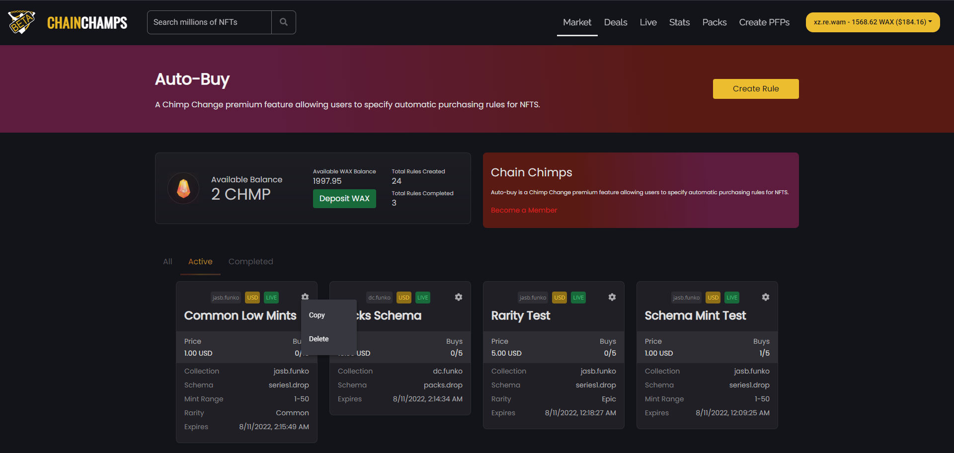Click the Epic rarity value in Rarity Test

pos(609,399)
